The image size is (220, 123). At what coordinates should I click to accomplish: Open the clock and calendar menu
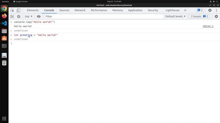114,1
